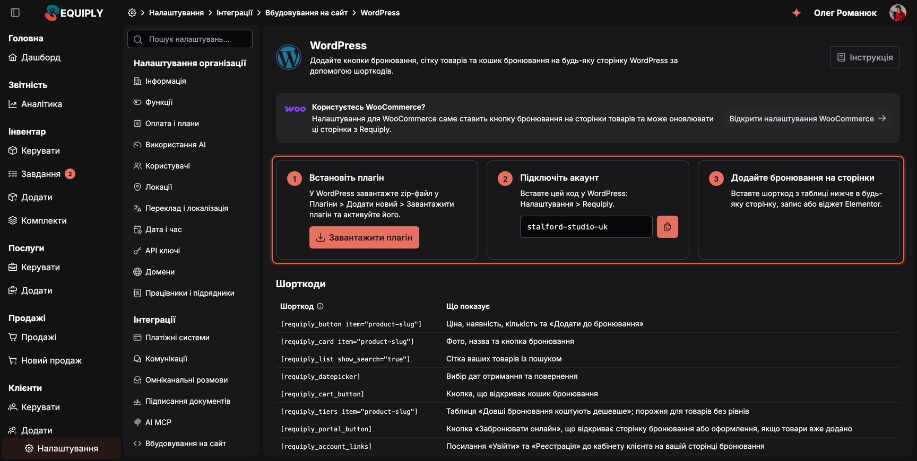Click the red sparkle AI icon
This screenshot has width=917, height=461.
click(797, 13)
